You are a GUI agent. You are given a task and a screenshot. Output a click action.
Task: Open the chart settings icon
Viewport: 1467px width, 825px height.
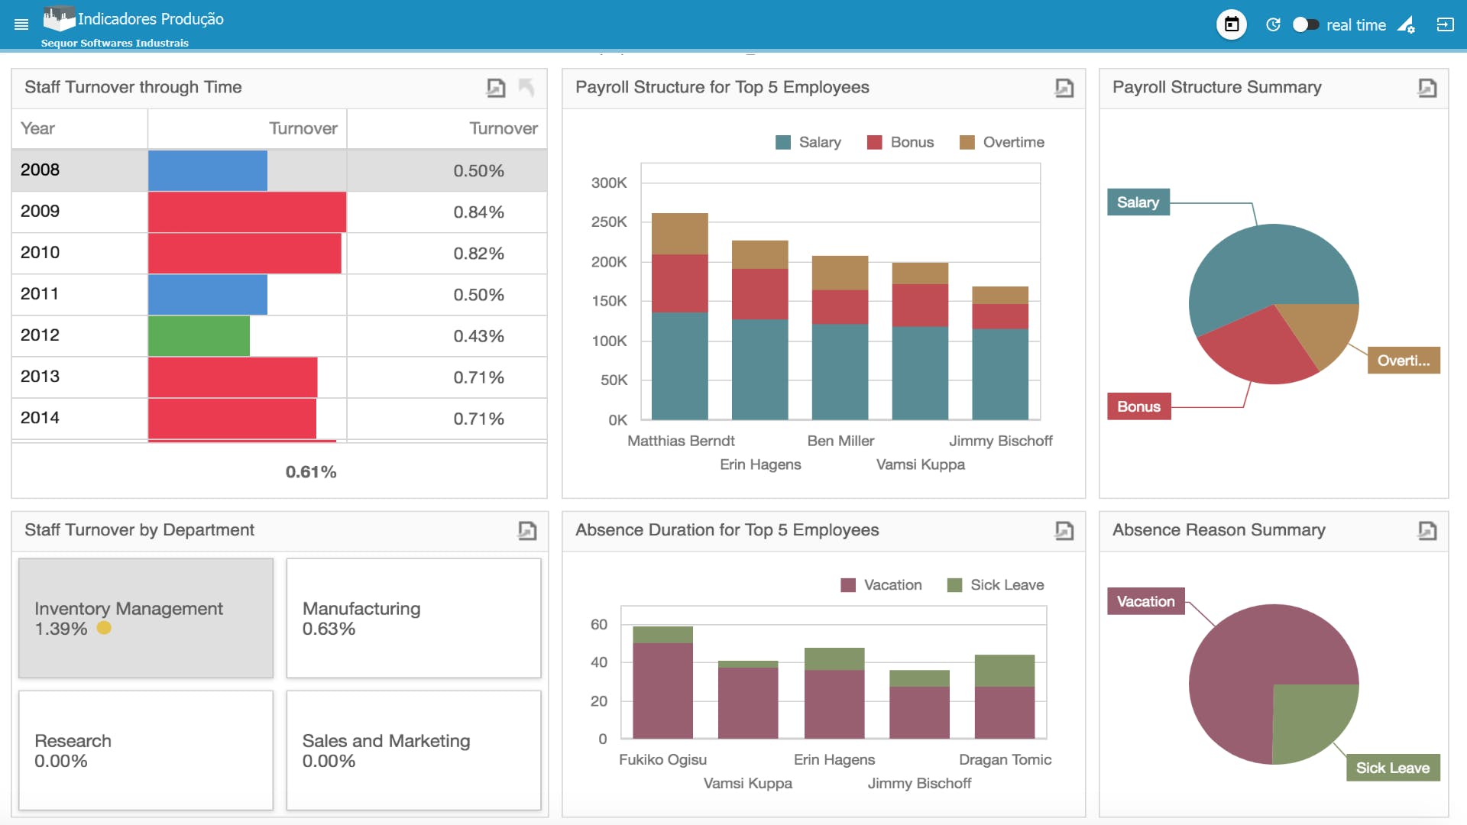tap(1407, 25)
